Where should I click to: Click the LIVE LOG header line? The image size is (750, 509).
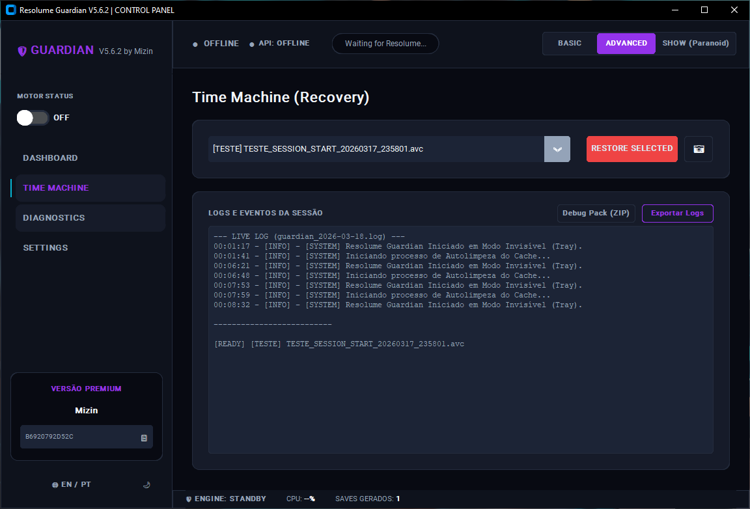click(309, 236)
